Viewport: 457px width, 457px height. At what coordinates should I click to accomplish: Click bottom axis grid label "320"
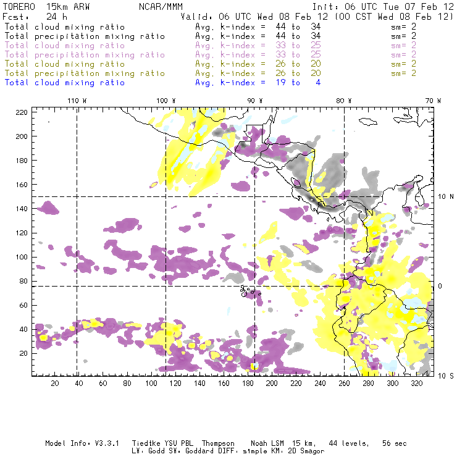(x=417, y=384)
